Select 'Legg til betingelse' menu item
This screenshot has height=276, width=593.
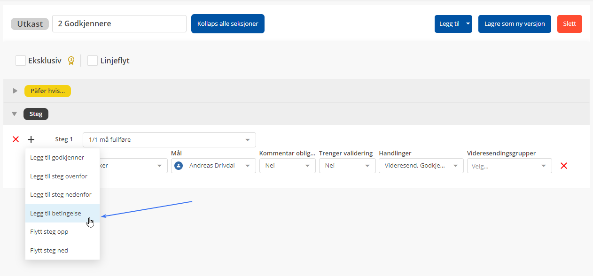click(55, 213)
